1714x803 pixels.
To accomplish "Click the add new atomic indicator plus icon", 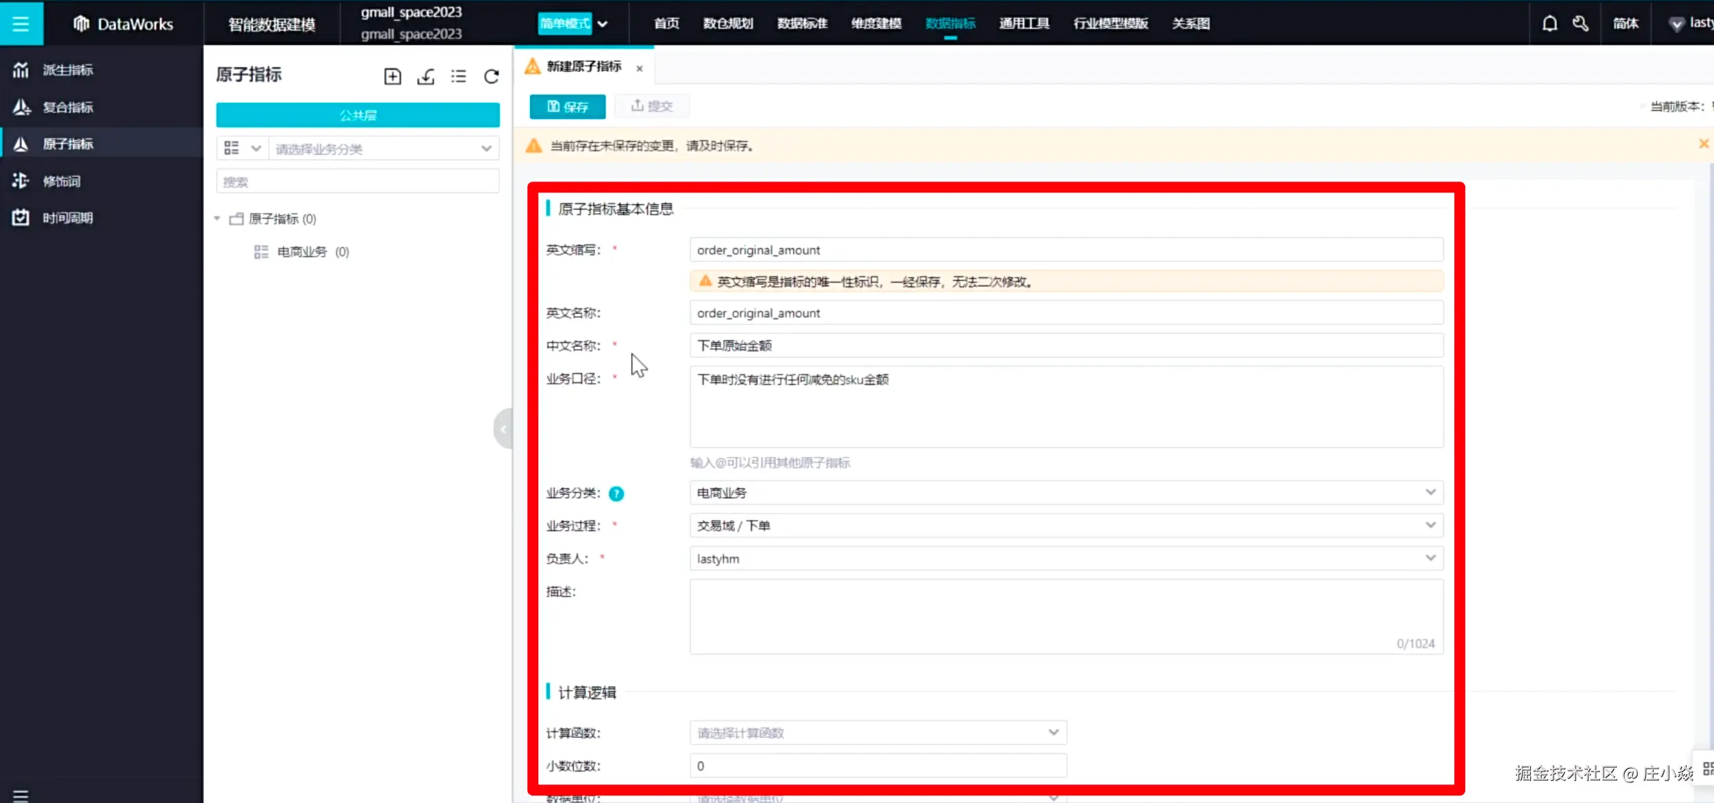I will (x=392, y=76).
